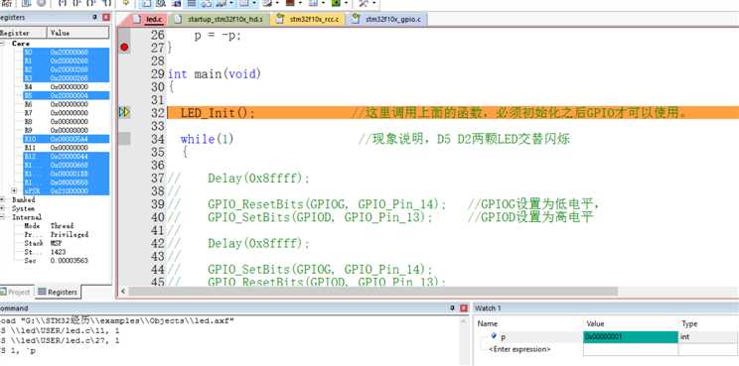
Task: Click the Watch 1 panel title
Action: tap(488, 308)
